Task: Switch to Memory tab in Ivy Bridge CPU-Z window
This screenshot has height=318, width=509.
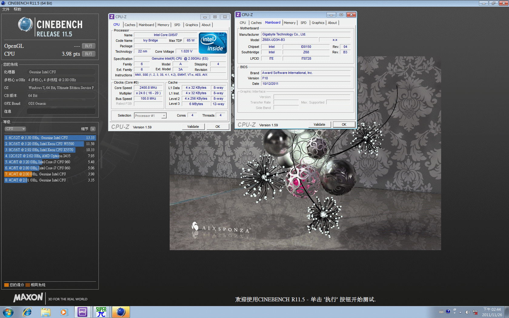Action: [x=163, y=25]
